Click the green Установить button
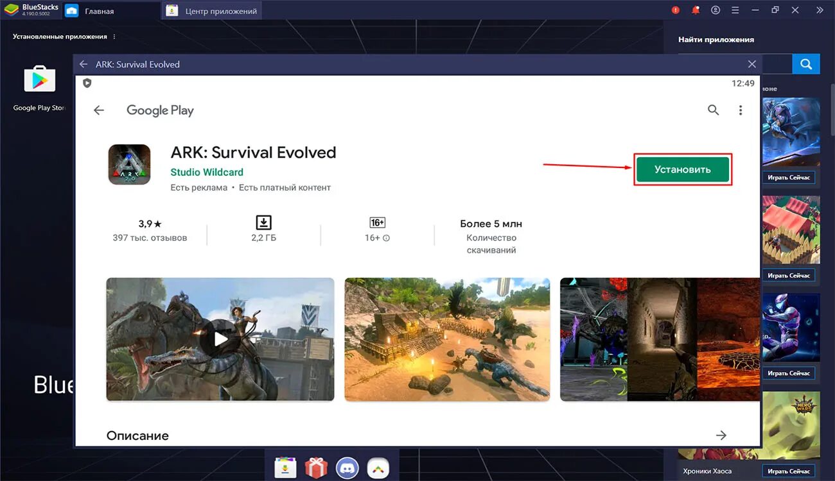Image resolution: width=835 pixels, height=481 pixels. tap(683, 169)
